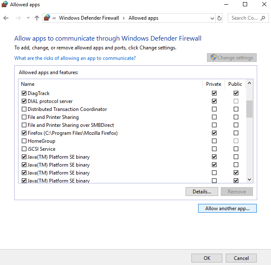This screenshot has width=271, height=265.
Task: Toggle DiagTrack Public checkbox
Action: 236,93
